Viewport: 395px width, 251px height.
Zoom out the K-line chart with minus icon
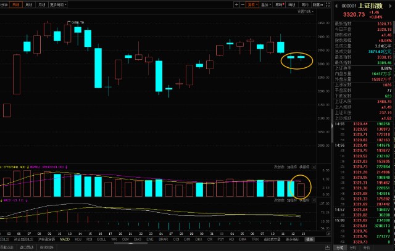coord(243,4)
